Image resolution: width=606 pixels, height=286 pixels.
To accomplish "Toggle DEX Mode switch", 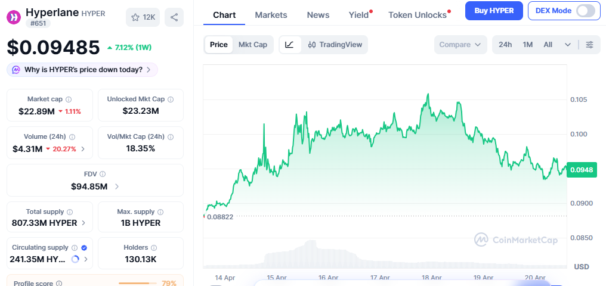I will coord(586,11).
